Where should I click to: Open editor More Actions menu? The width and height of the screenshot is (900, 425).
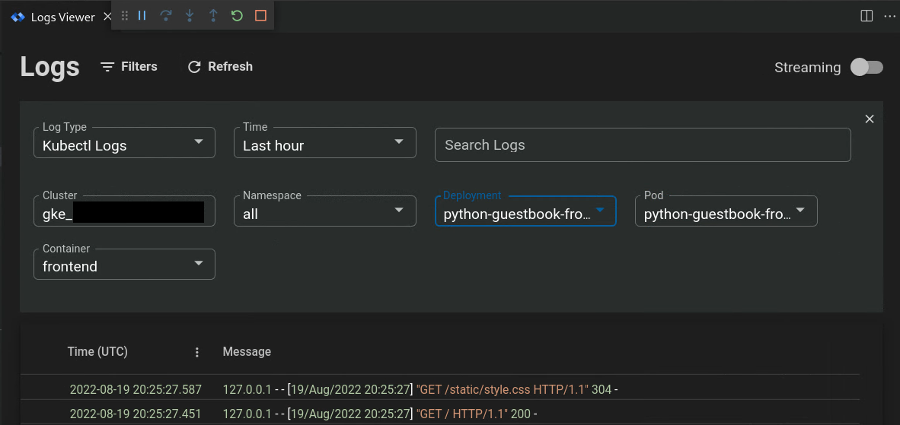click(889, 16)
